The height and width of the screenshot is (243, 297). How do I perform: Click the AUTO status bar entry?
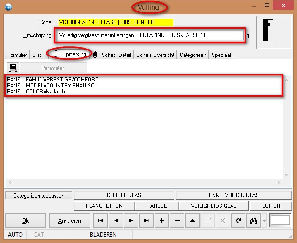tap(15, 235)
